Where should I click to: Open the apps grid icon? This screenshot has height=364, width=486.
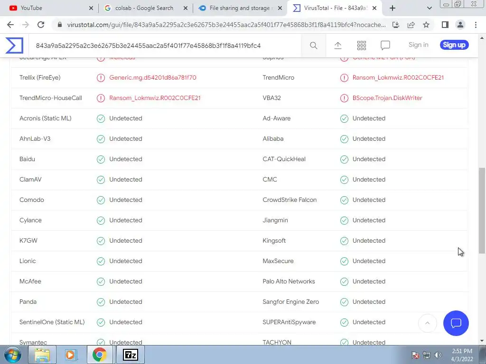pos(361,45)
